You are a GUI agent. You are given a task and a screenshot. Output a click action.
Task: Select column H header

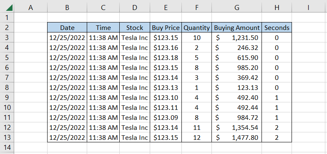pyautogui.click(x=277, y=7)
